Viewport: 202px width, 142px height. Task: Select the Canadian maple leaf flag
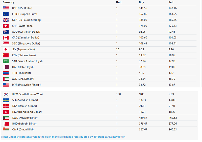pyautogui.click(x=6, y=37)
